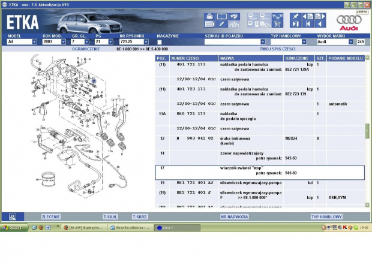Switch to the B6 AVF Firefox taskbar window
The height and width of the screenshot is (265, 372).
coord(85,228)
